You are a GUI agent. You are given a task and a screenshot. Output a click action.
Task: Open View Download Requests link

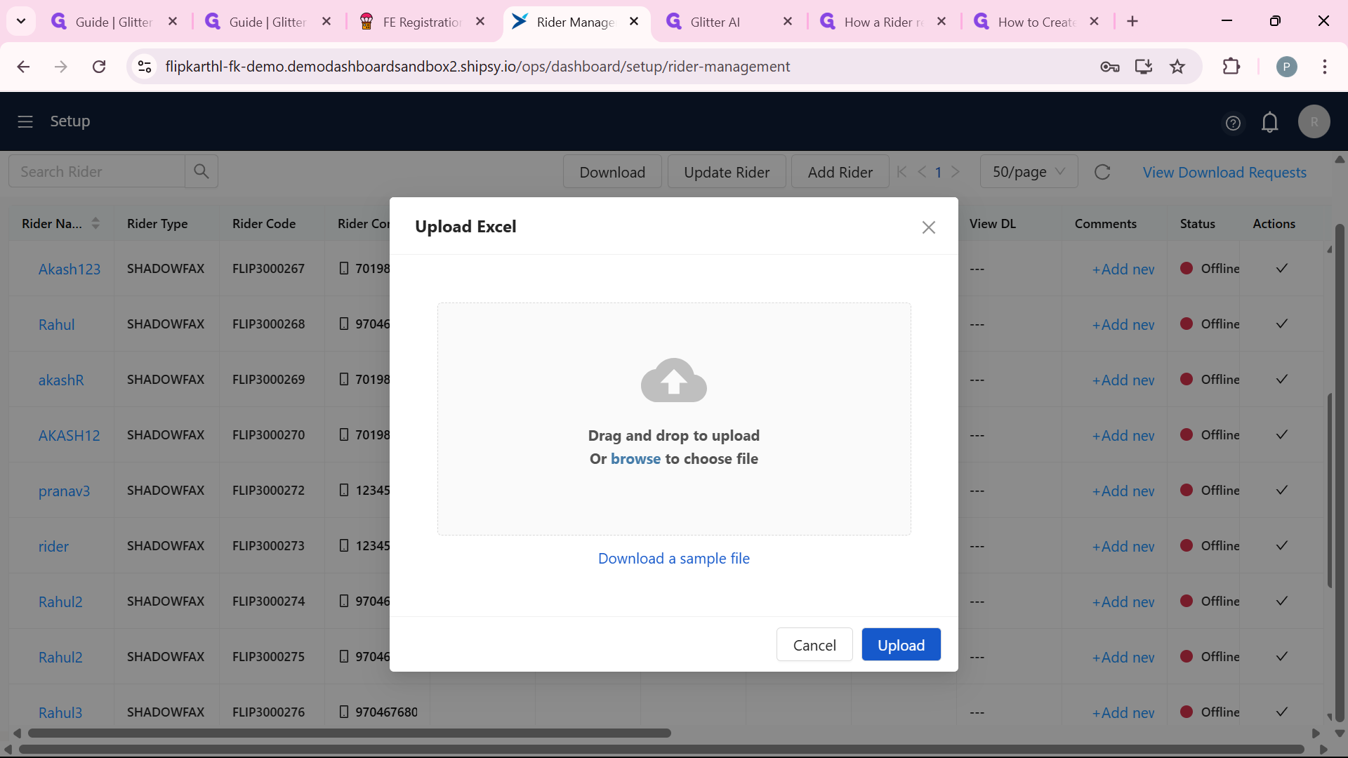coord(1224,173)
